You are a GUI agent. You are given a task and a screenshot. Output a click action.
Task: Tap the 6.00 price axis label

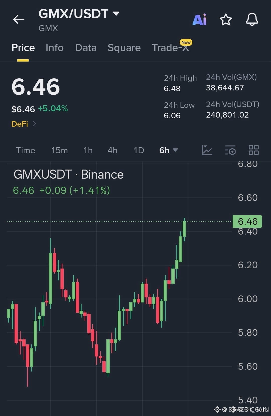[x=248, y=299]
